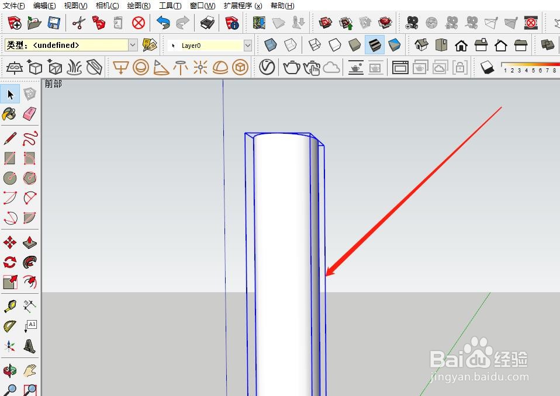Image resolution: width=560 pixels, height=396 pixels.
Task: Click the V-Ray teapot render icon
Action: (292, 67)
